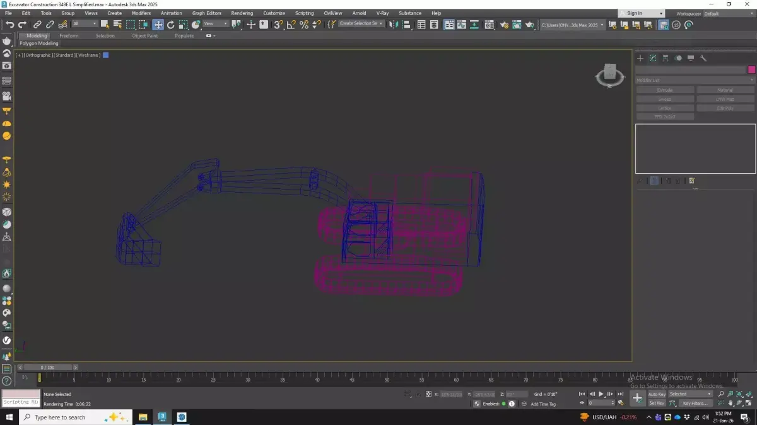757x425 pixels.
Task: Switch to the Create command panel
Action: [640, 58]
